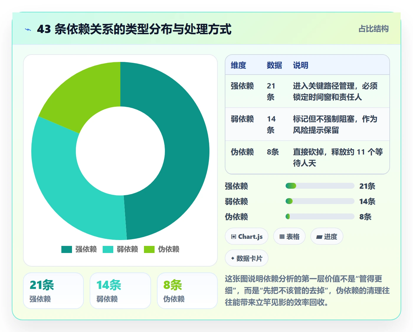The width and height of the screenshot is (413, 332).
Task: Click the title "43 条依赖关系的类型分布与处理方式"
Action: [x=134, y=29]
